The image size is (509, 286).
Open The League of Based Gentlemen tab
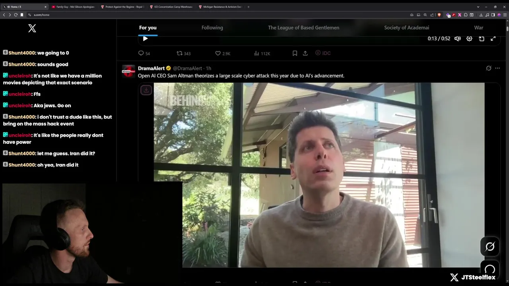(303, 28)
